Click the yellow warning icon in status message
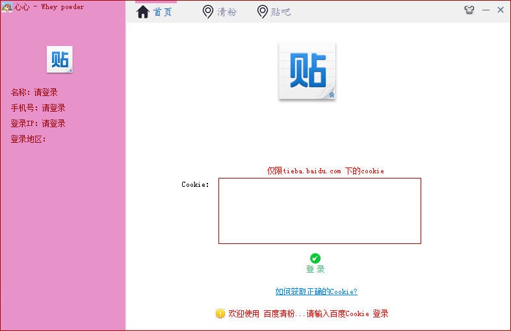The width and height of the screenshot is (511, 331). click(x=220, y=313)
